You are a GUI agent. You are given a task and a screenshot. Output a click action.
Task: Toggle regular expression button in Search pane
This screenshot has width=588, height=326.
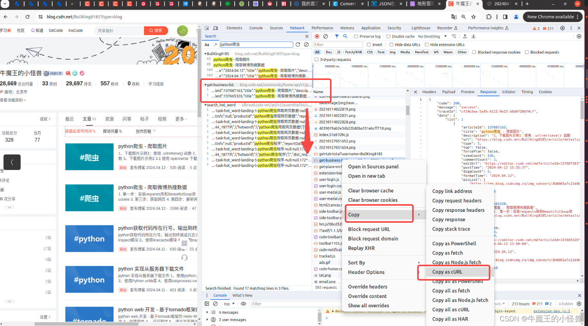tap(215, 45)
